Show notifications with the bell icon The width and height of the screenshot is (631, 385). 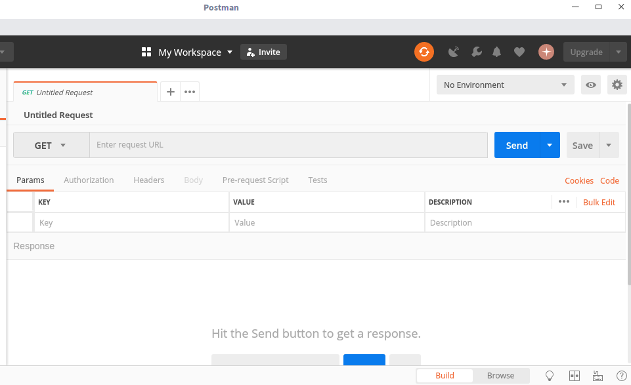coord(497,52)
